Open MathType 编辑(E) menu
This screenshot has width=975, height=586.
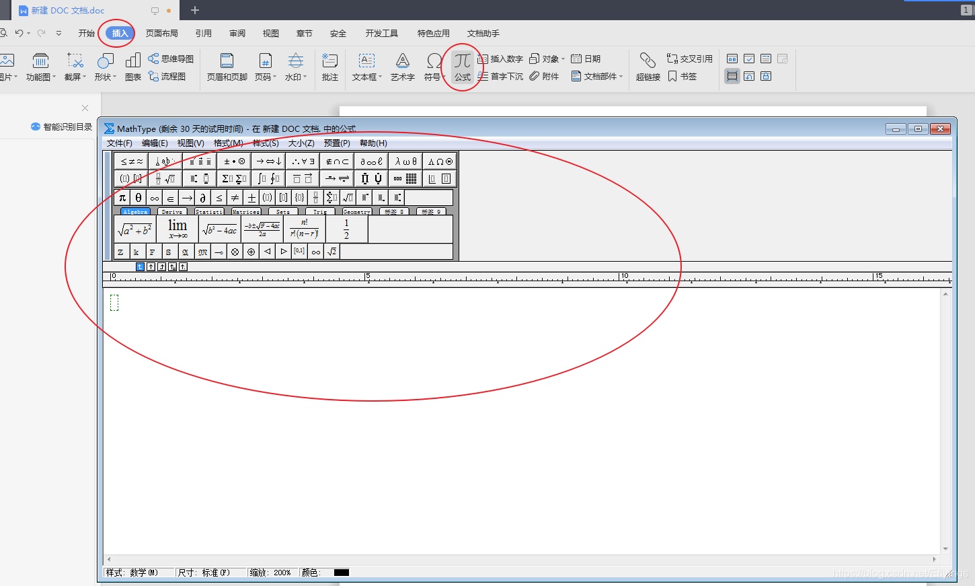pos(155,143)
